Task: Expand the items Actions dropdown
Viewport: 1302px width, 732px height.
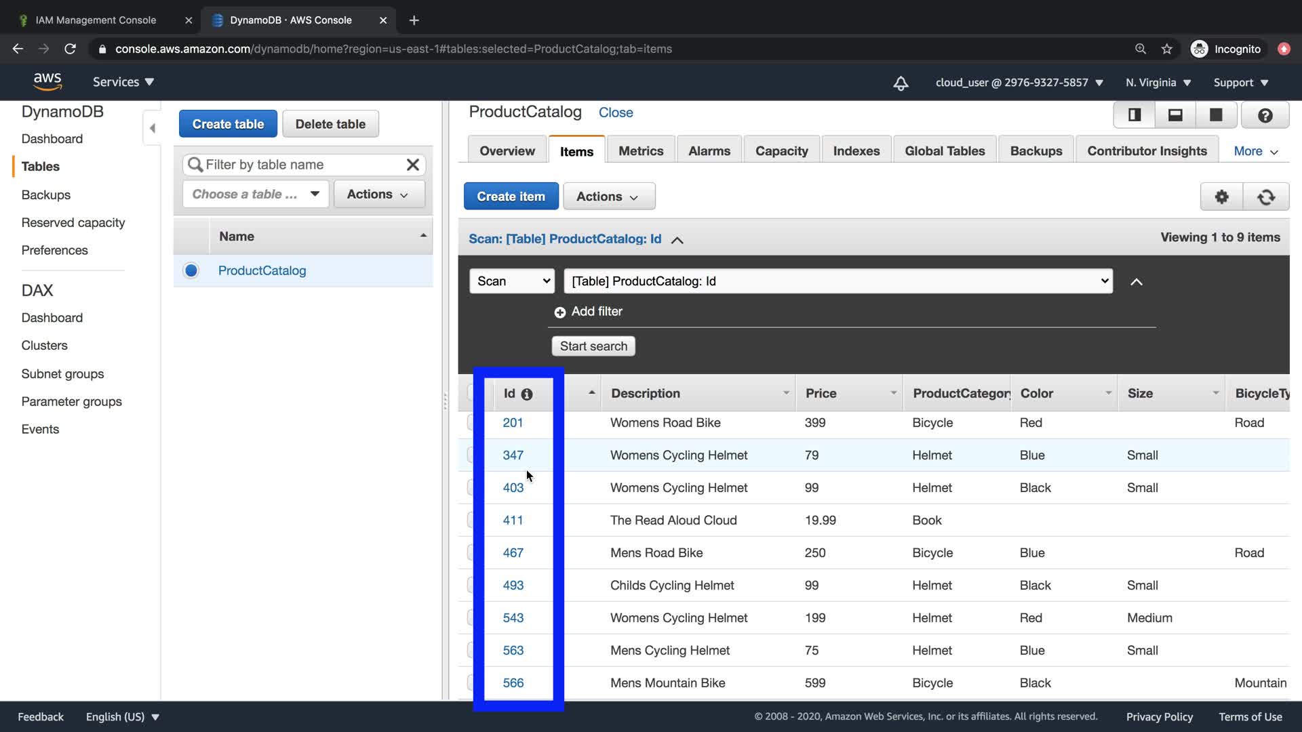Action: tap(608, 197)
